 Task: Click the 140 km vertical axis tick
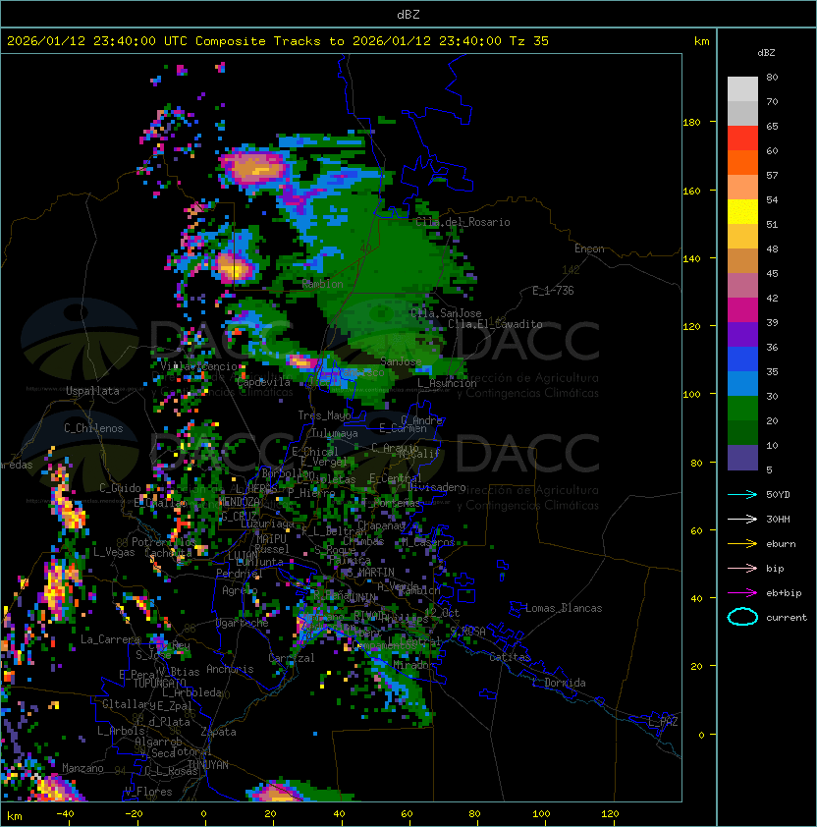click(x=691, y=259)
